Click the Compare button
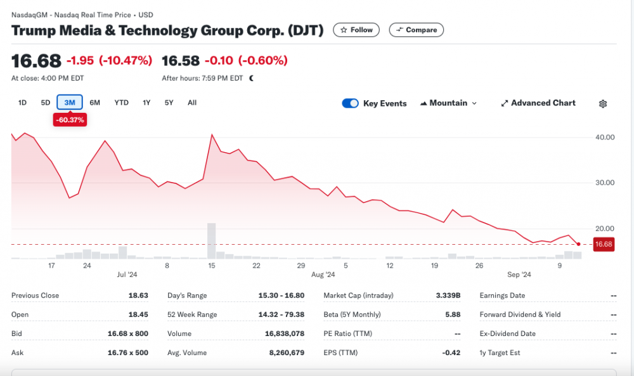634x376 pixels. [417, 30]
